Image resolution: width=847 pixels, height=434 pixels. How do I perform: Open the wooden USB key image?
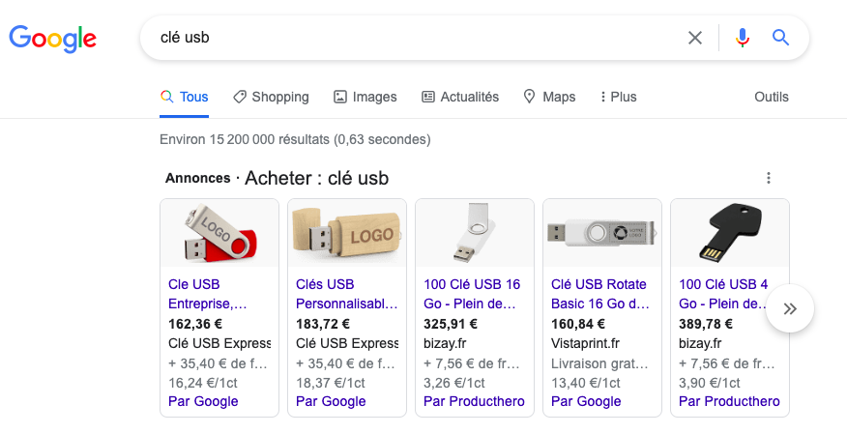[347, 233]
